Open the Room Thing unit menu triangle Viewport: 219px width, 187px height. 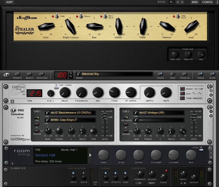click(x=211, y=148)
